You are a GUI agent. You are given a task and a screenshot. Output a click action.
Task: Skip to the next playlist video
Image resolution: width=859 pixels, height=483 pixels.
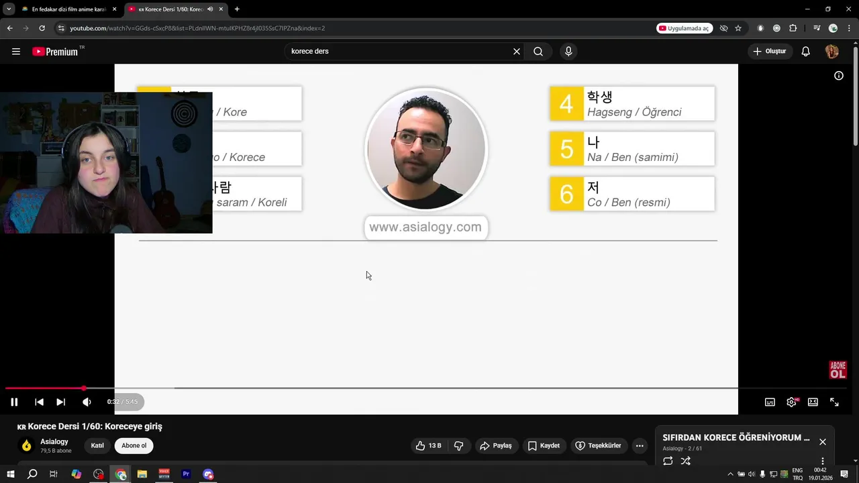point(60,402)
